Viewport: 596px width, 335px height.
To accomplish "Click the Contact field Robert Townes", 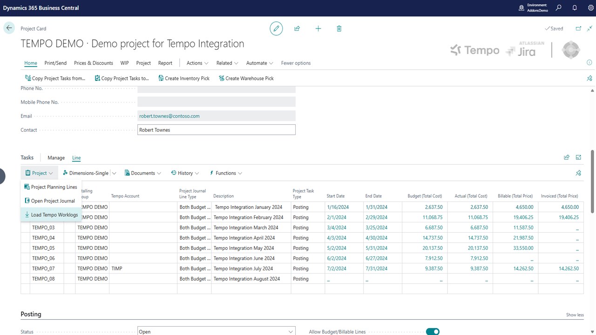I will (x=216, y=130).
